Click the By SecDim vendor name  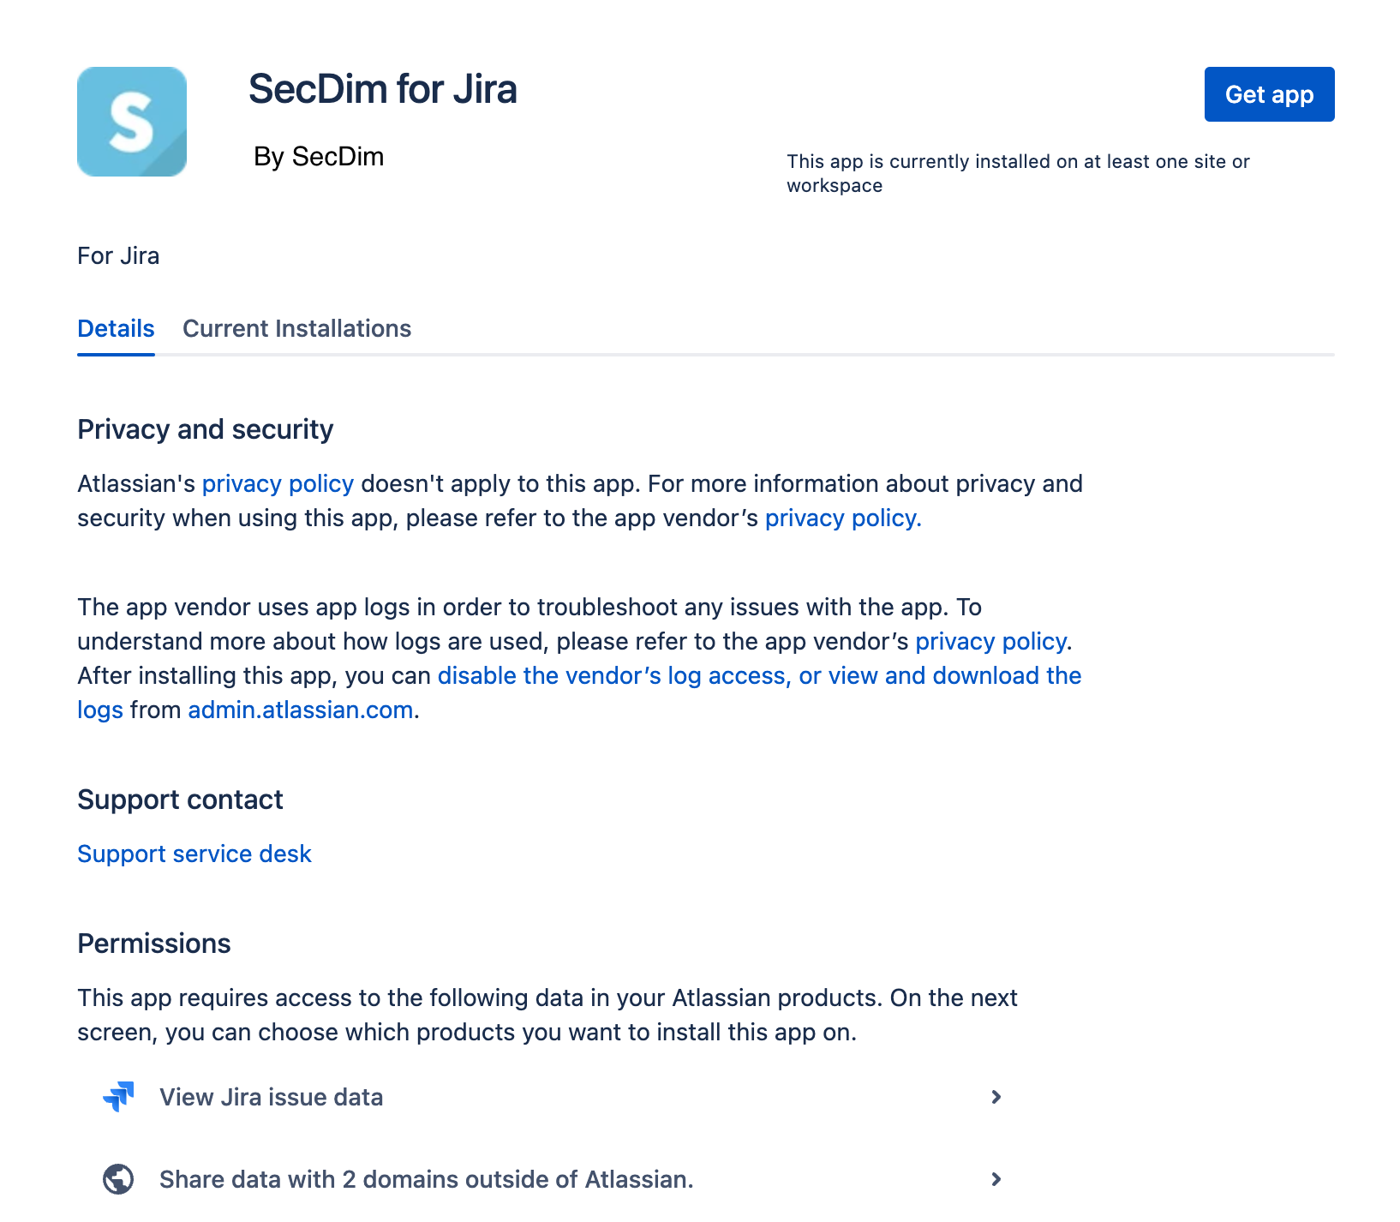[319, 156]
